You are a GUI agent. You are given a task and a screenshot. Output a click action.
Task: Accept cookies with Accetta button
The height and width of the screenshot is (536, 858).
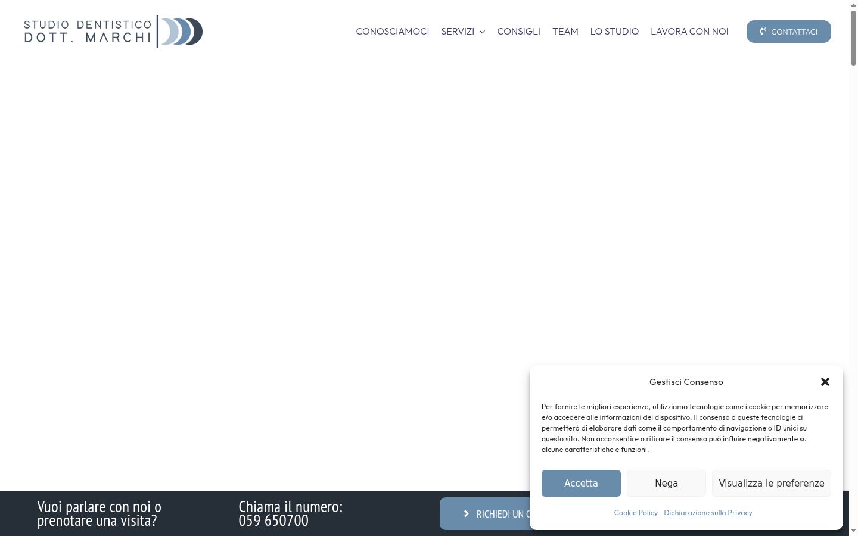[x=581, y=483]
